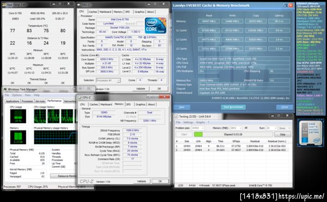The height and width of the screenshot is (202, 327).
Task: Click the Start Benchmark button in EVEREST
Action: [233, 107]
